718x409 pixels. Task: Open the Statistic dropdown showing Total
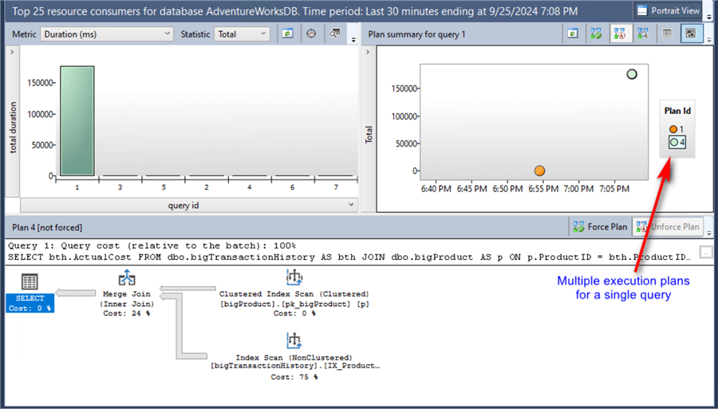click(242, 33)
